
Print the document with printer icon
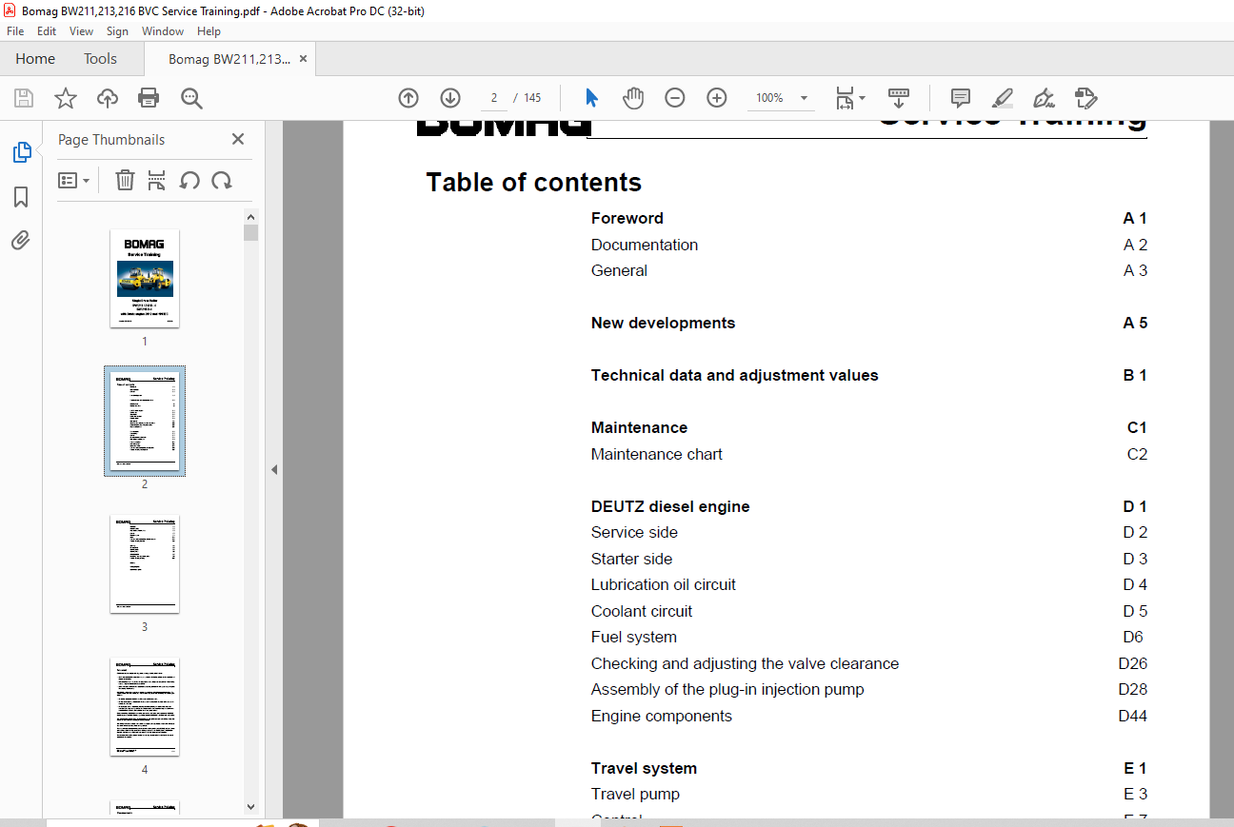pyautogui.click(x=149, y=98)
